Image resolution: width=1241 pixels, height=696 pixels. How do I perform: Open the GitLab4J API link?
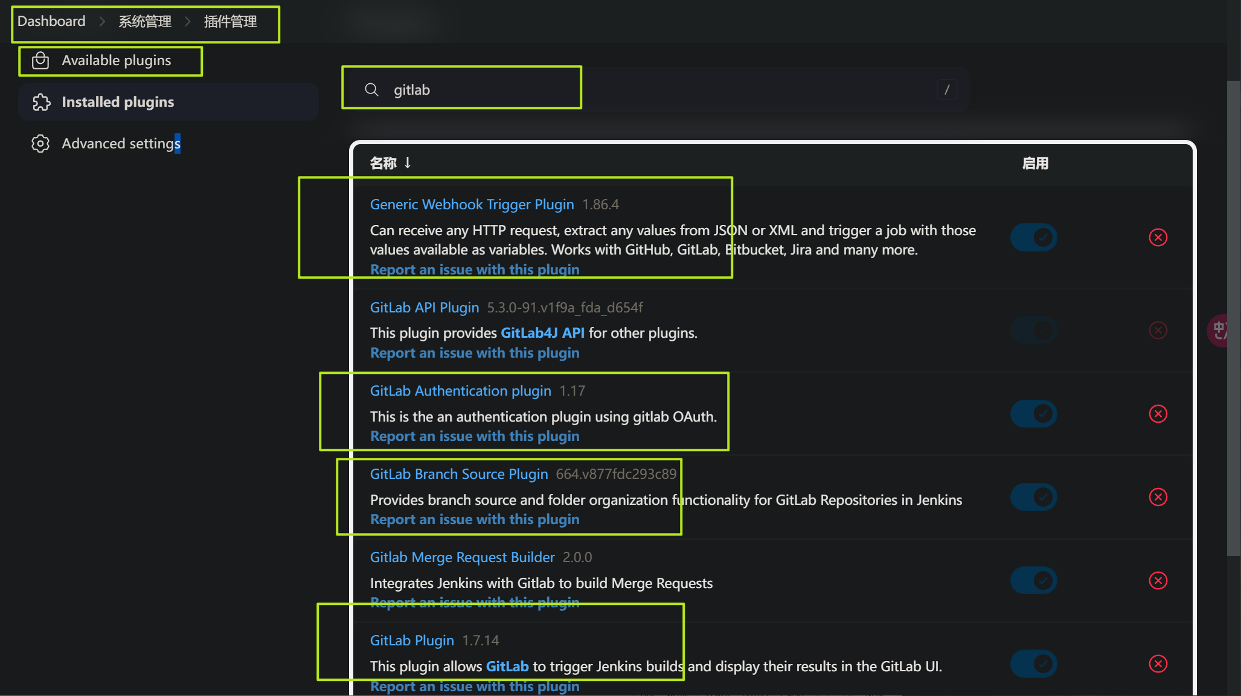click(x=542, y=333)
